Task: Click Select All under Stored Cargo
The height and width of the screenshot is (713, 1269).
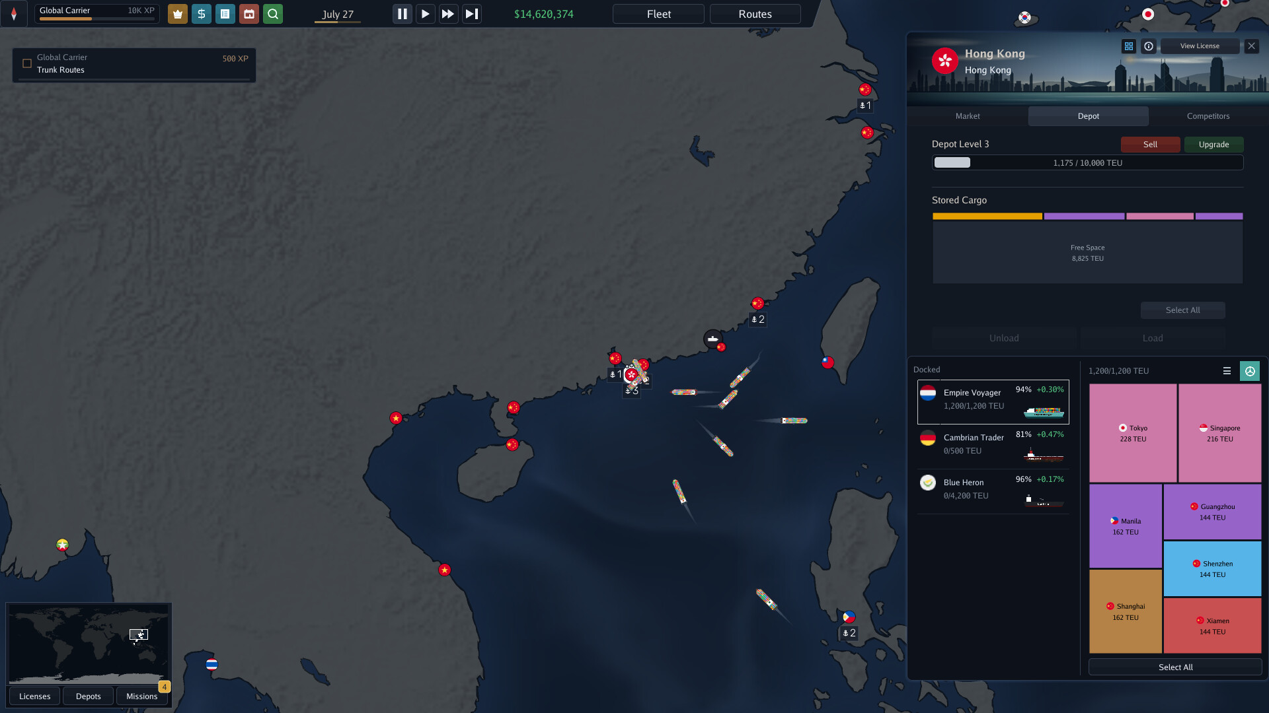Action: 1182,310
